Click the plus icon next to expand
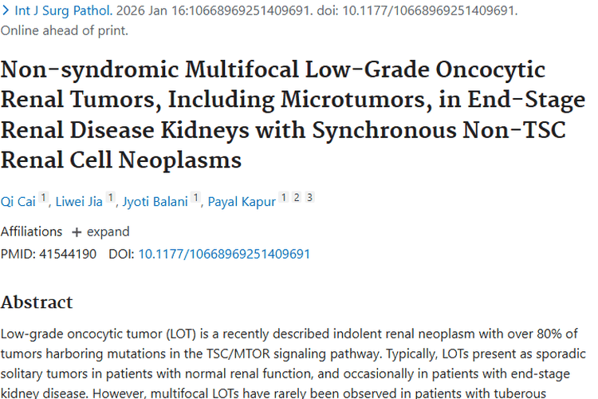 [x=77, y=232]
